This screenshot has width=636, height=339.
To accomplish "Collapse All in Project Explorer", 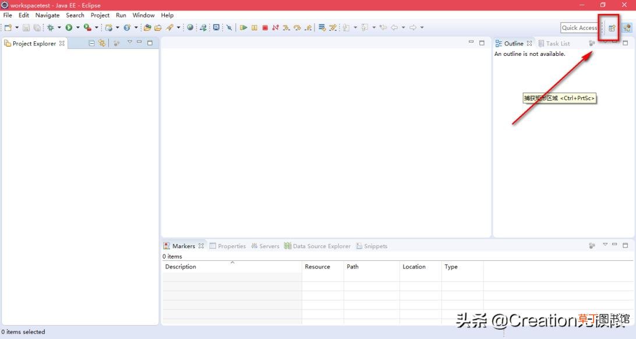I will coord(91,43).
